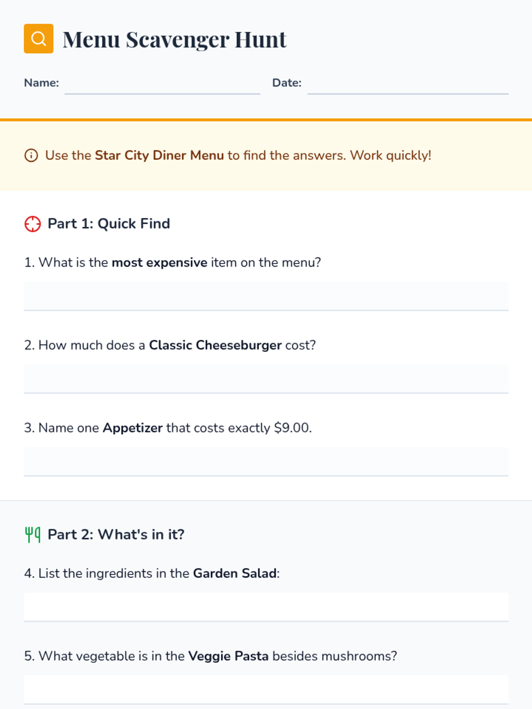The width and height of the screenshot is (532, 709).
Task: Click answer field for most expensive item
Action: point(266,296)
